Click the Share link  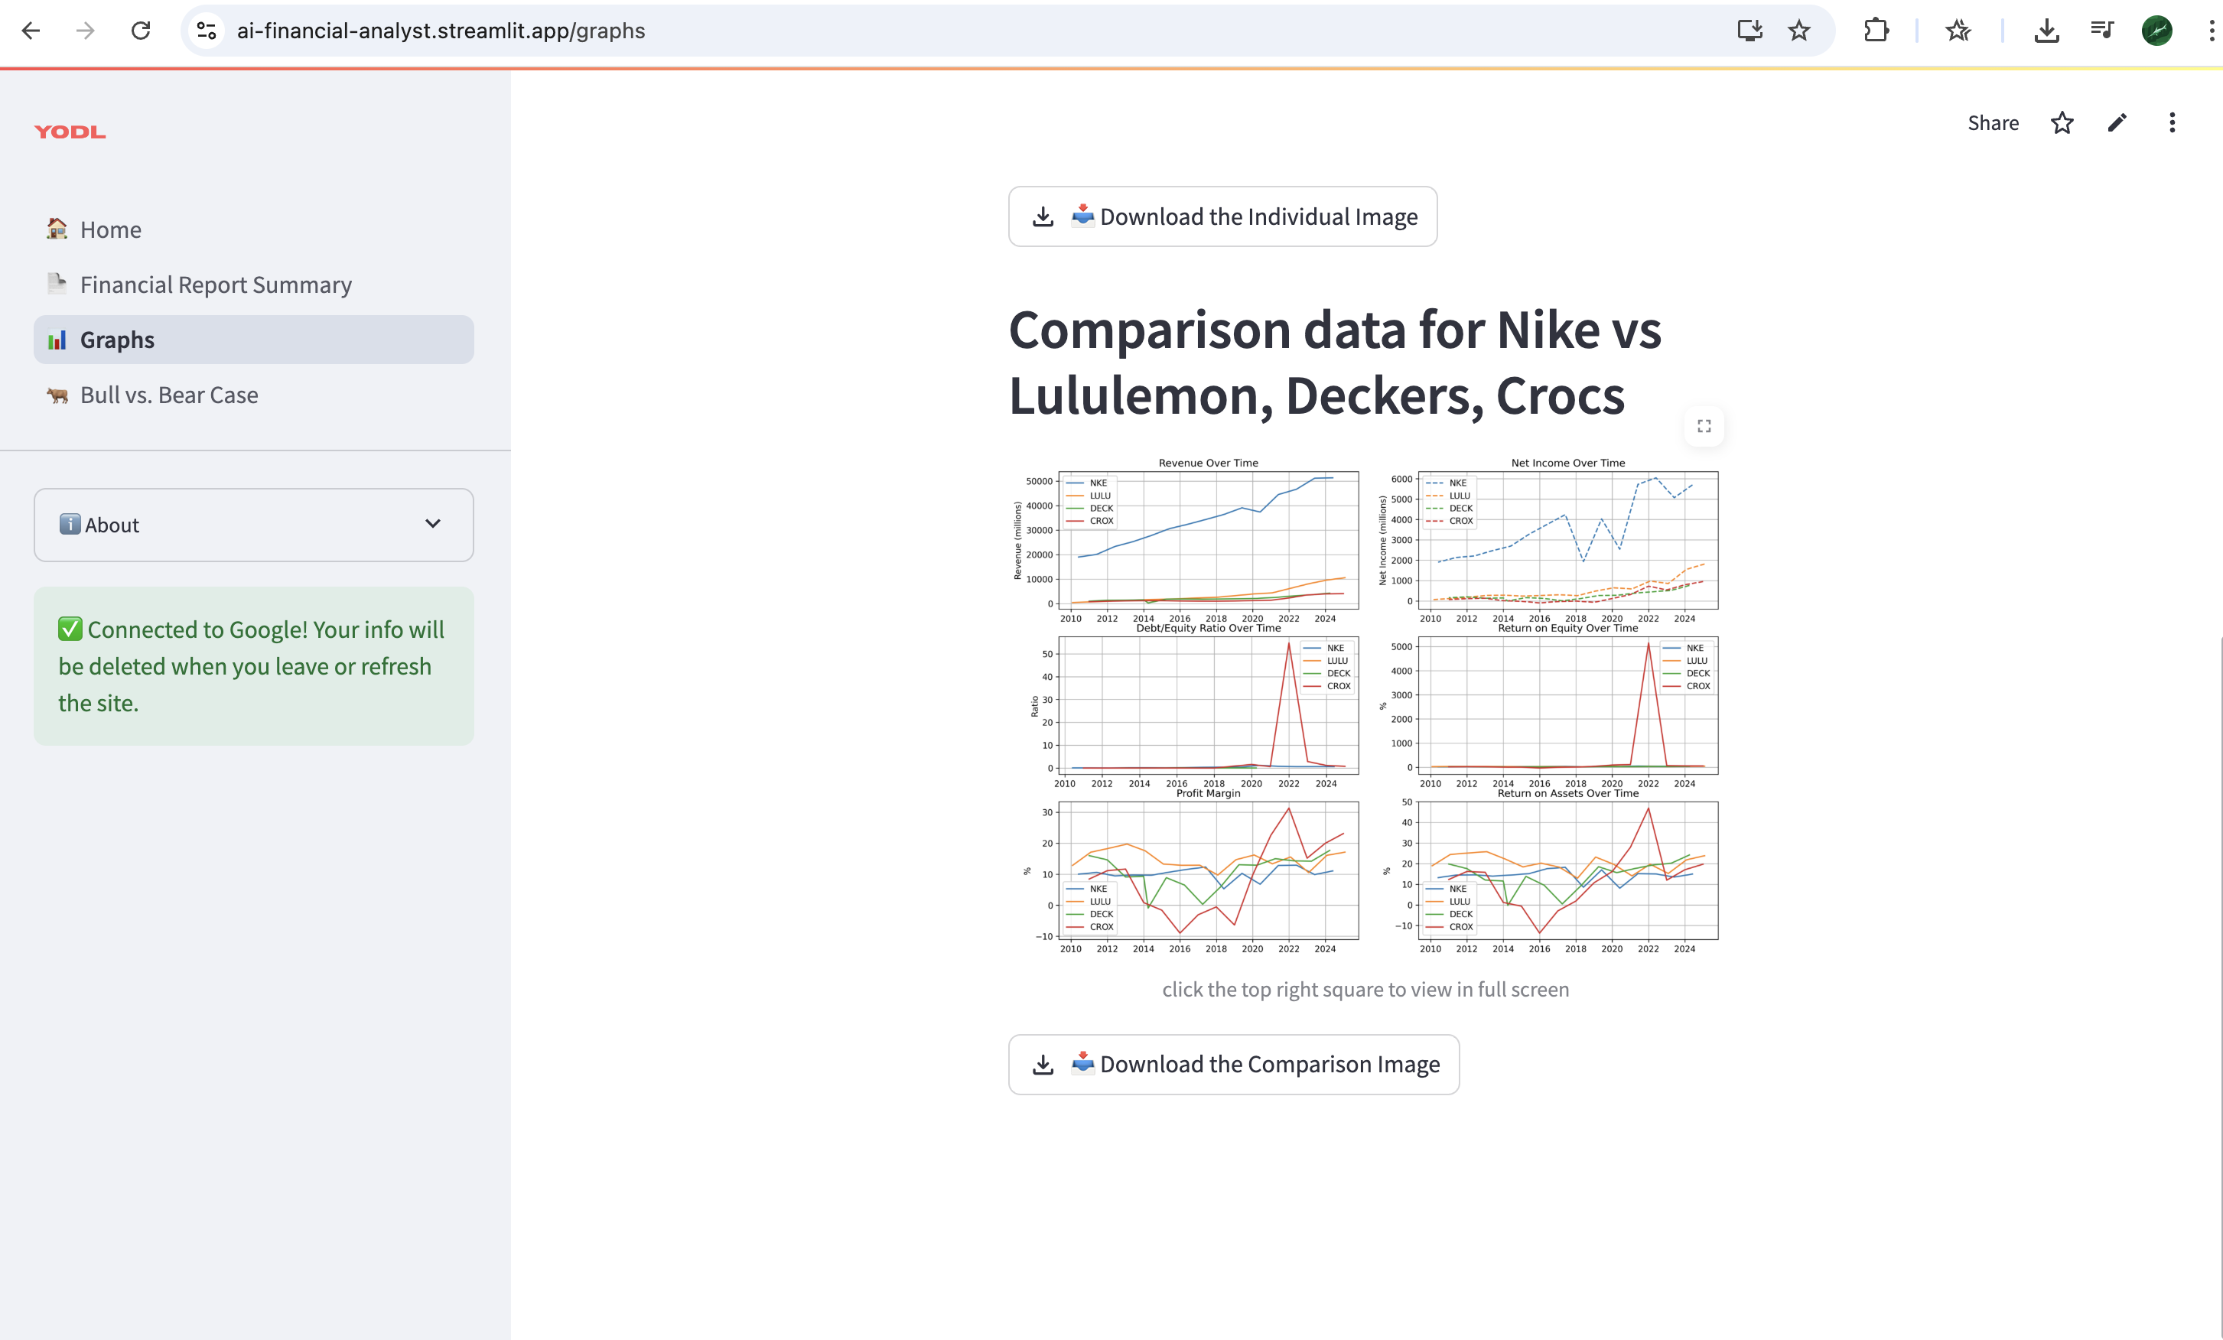point(1992,122)
